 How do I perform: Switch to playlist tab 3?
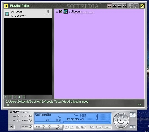coord(15,97)
